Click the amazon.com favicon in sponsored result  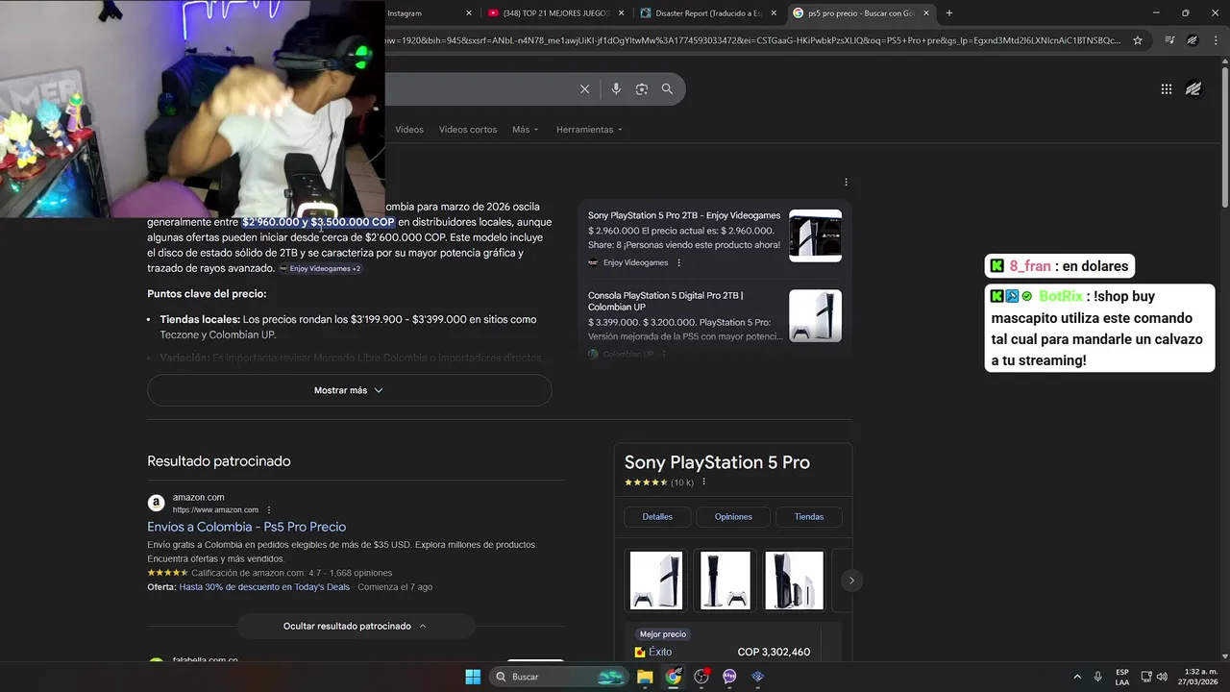(x=156, y=503)
